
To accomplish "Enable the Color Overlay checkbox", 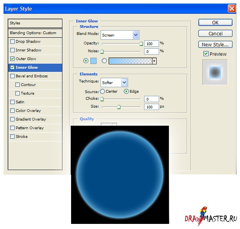I will (12, 110).
